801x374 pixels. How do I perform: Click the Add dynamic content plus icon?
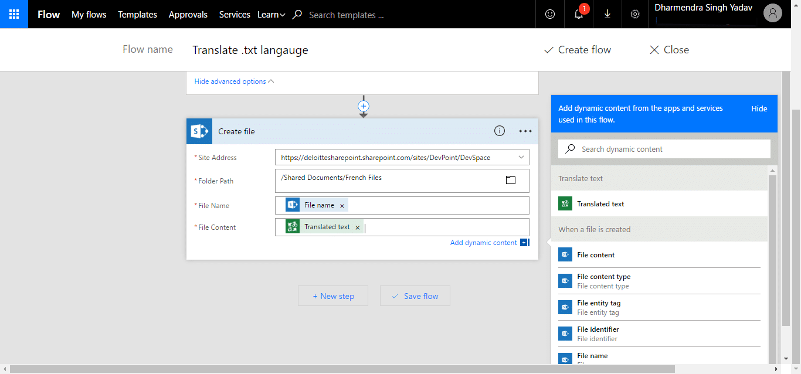[525, 243]
